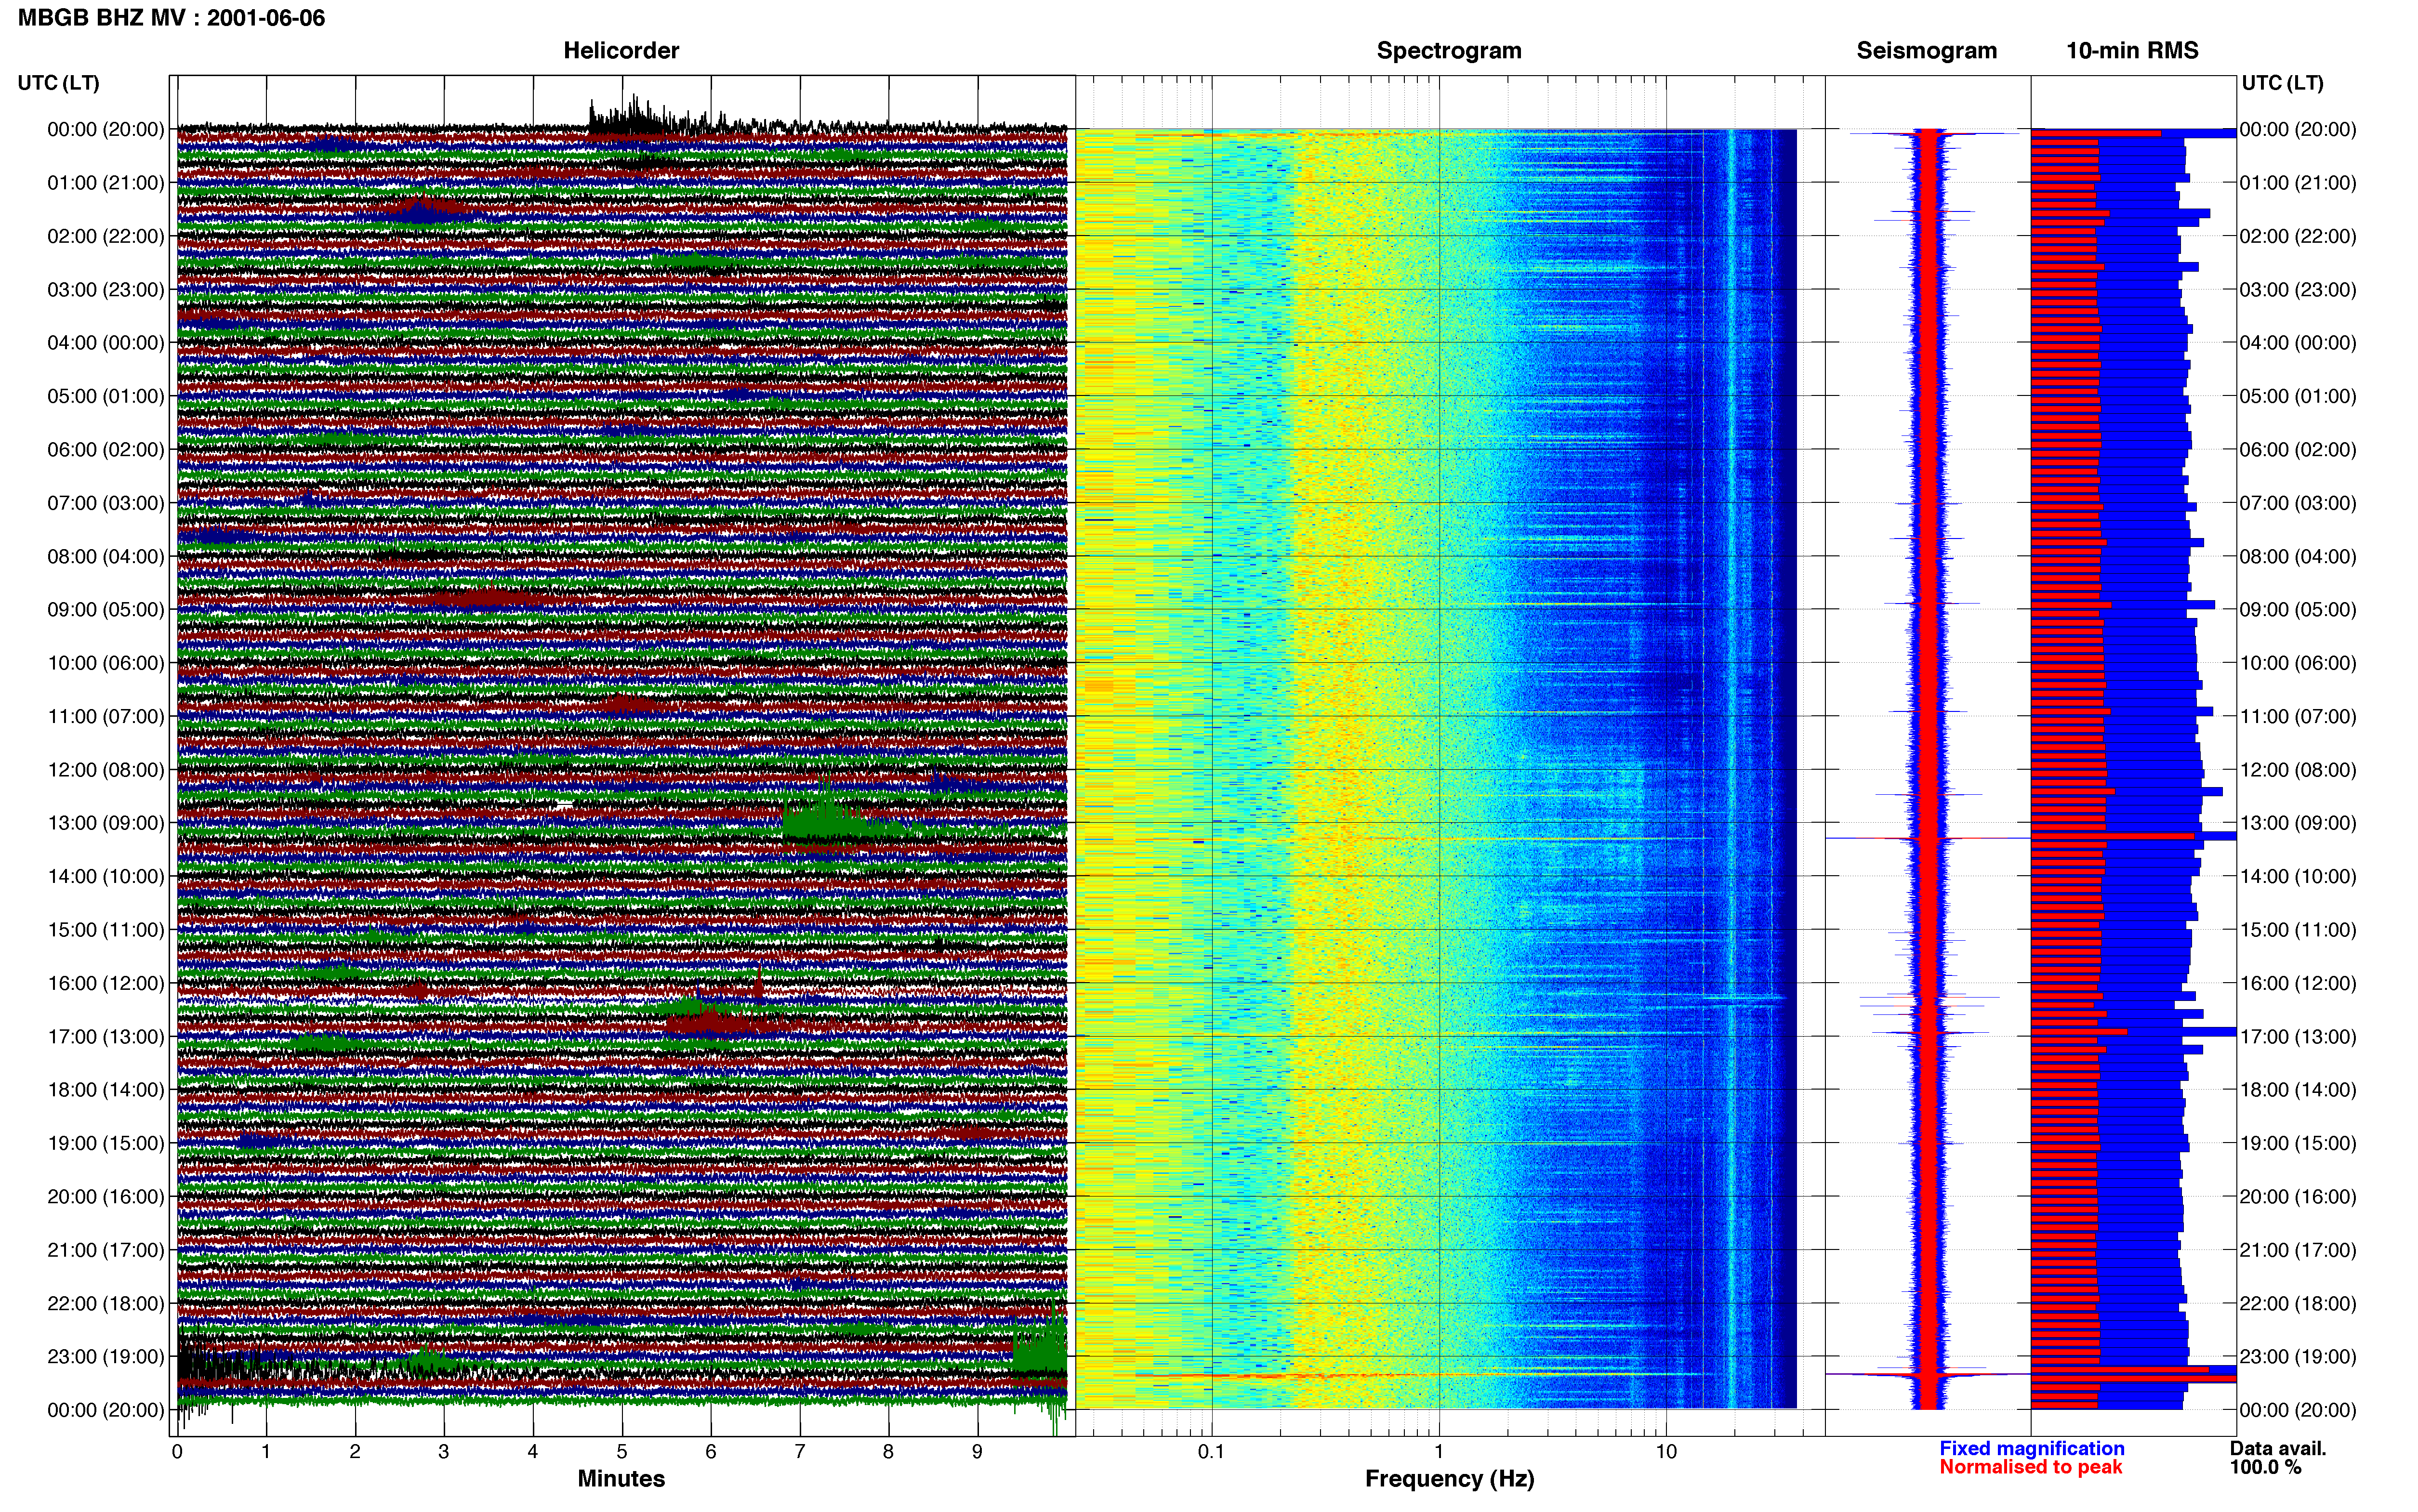2418x1512 pixels.
Task: Select tick '9' on the Minutes axis
Action: (x=977, y=1452)
